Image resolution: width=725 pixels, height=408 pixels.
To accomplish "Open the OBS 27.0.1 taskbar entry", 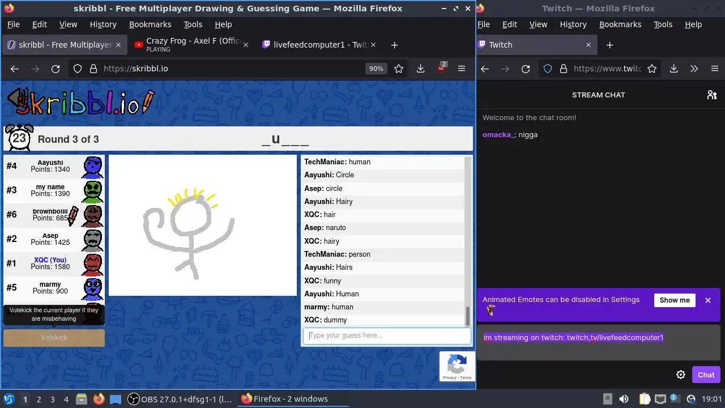I will click(x=180, y=399).
